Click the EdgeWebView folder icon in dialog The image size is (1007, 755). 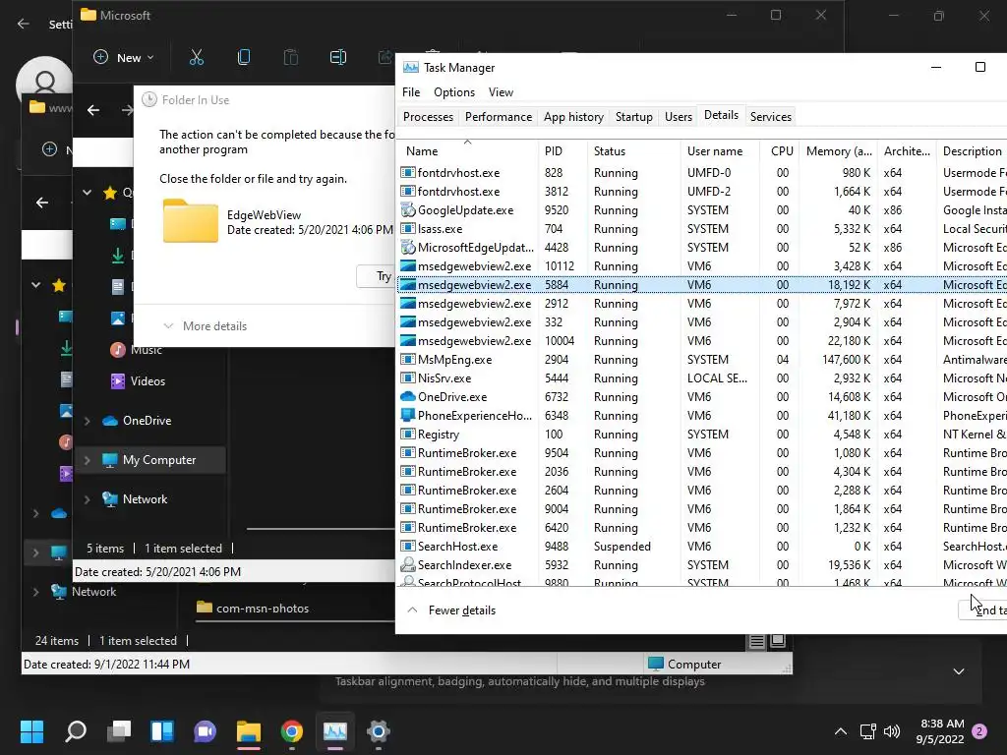pyautogui.click(x=191, y=221)
